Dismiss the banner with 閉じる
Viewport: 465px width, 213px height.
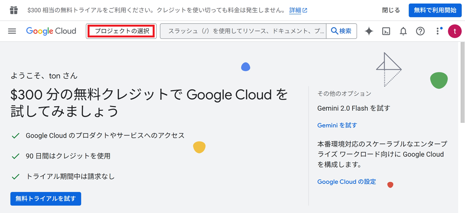391,10
